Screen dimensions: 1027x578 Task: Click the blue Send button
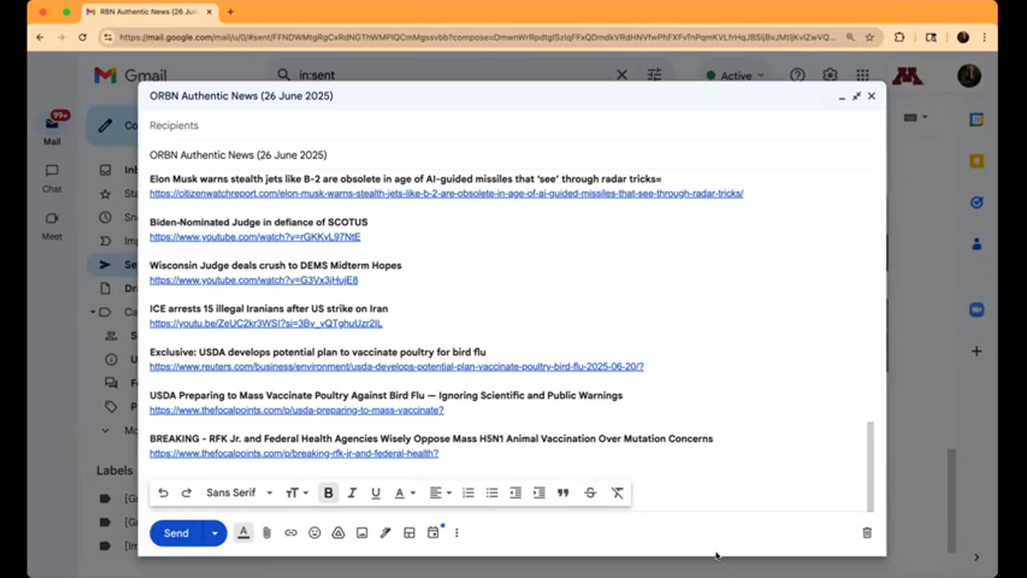pyautogui.click(x=176, y=533)
